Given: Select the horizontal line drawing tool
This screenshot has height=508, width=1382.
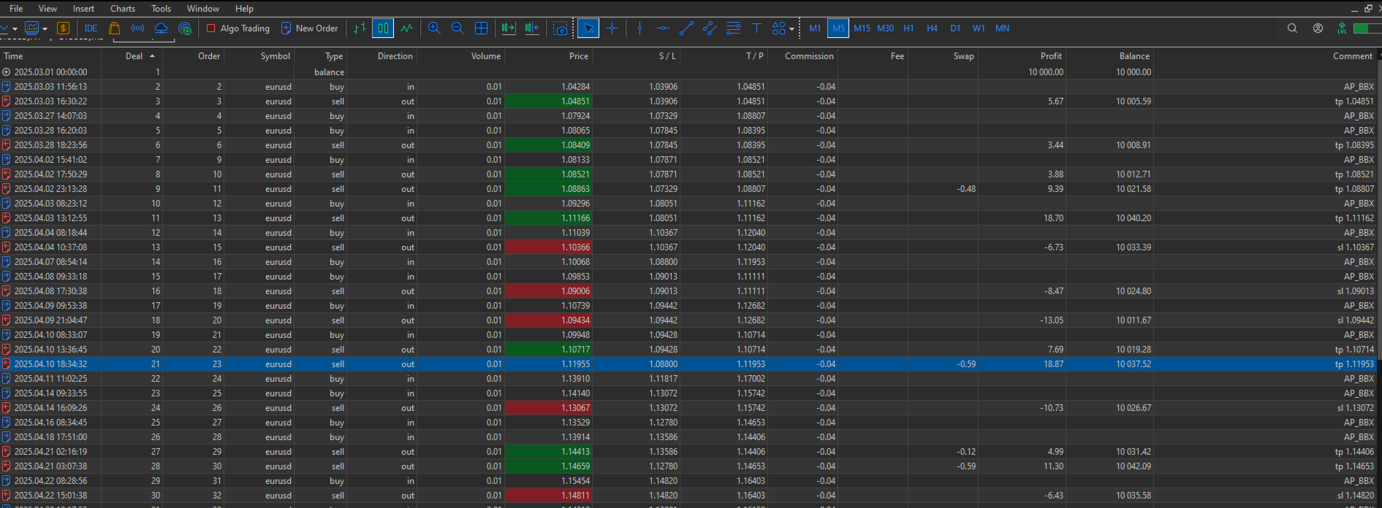Looking at the screenshot, I should click(663, 28).
